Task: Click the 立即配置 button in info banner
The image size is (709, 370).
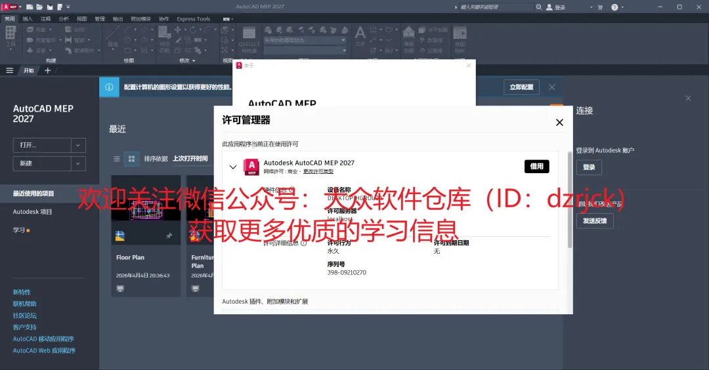Action: 521,87
